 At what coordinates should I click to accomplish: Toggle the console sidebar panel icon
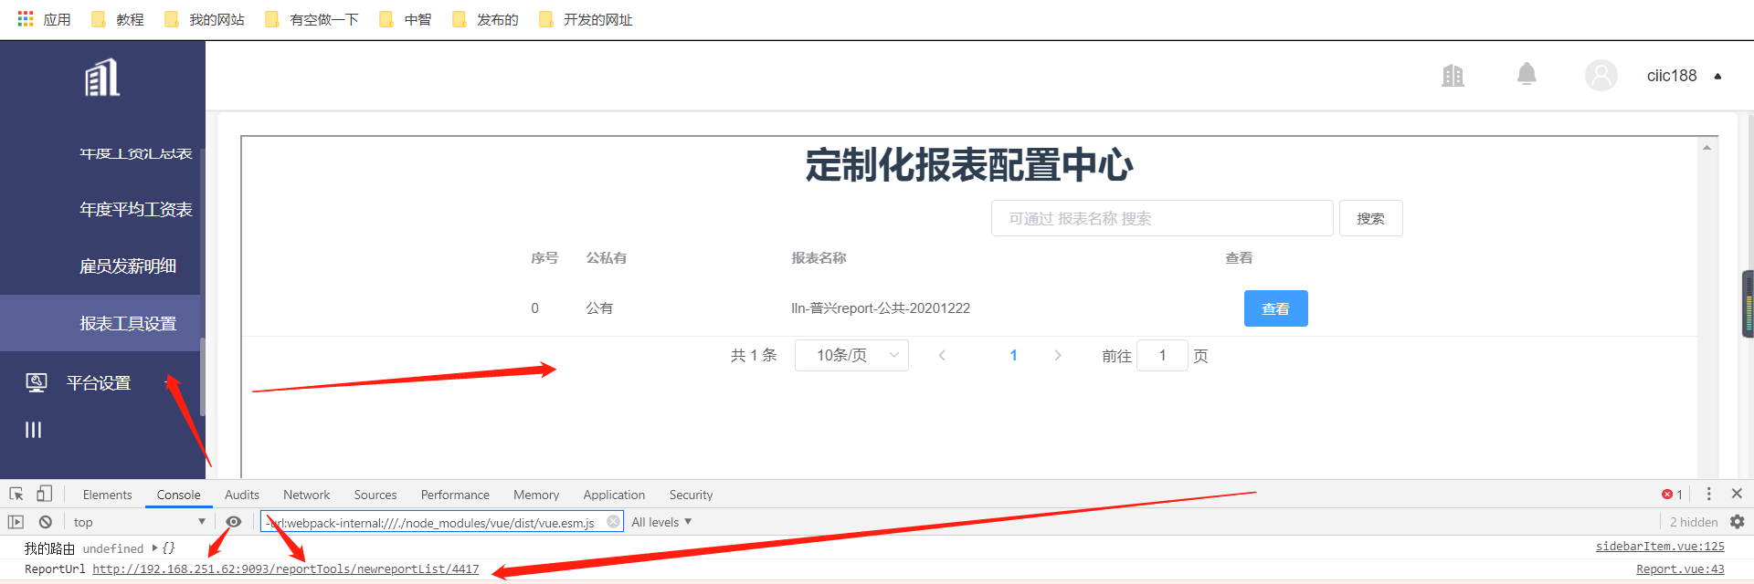coord(16,522)
